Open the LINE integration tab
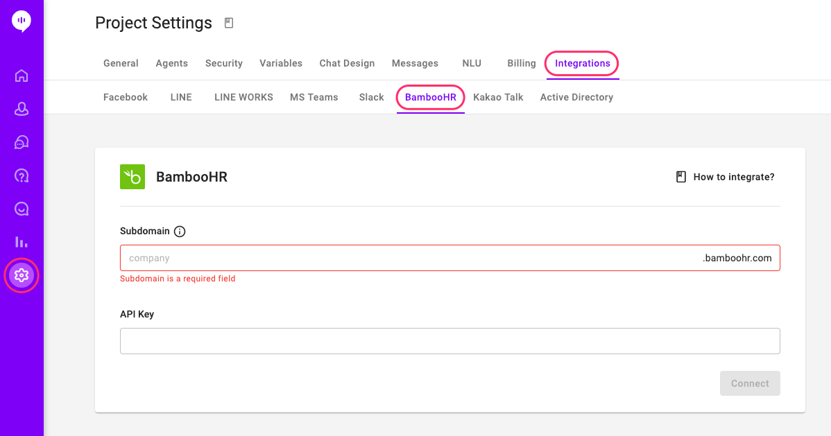This screenshot has width=831, height=436. coord(181,98)
